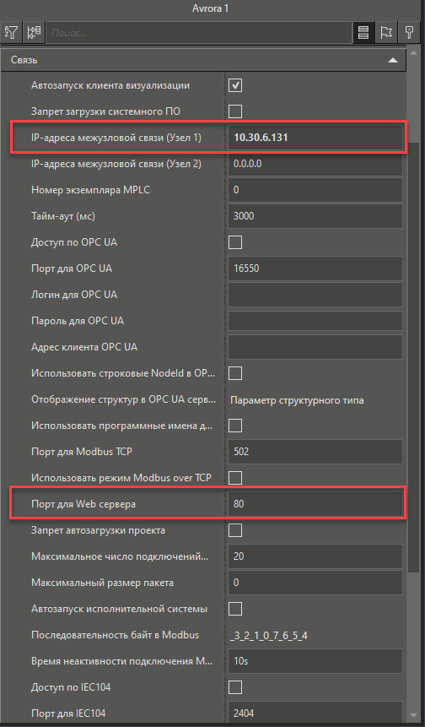
Task: Edit Порт для Modbus TCP field
Action: pyautogui.click(x=315, y=452)
